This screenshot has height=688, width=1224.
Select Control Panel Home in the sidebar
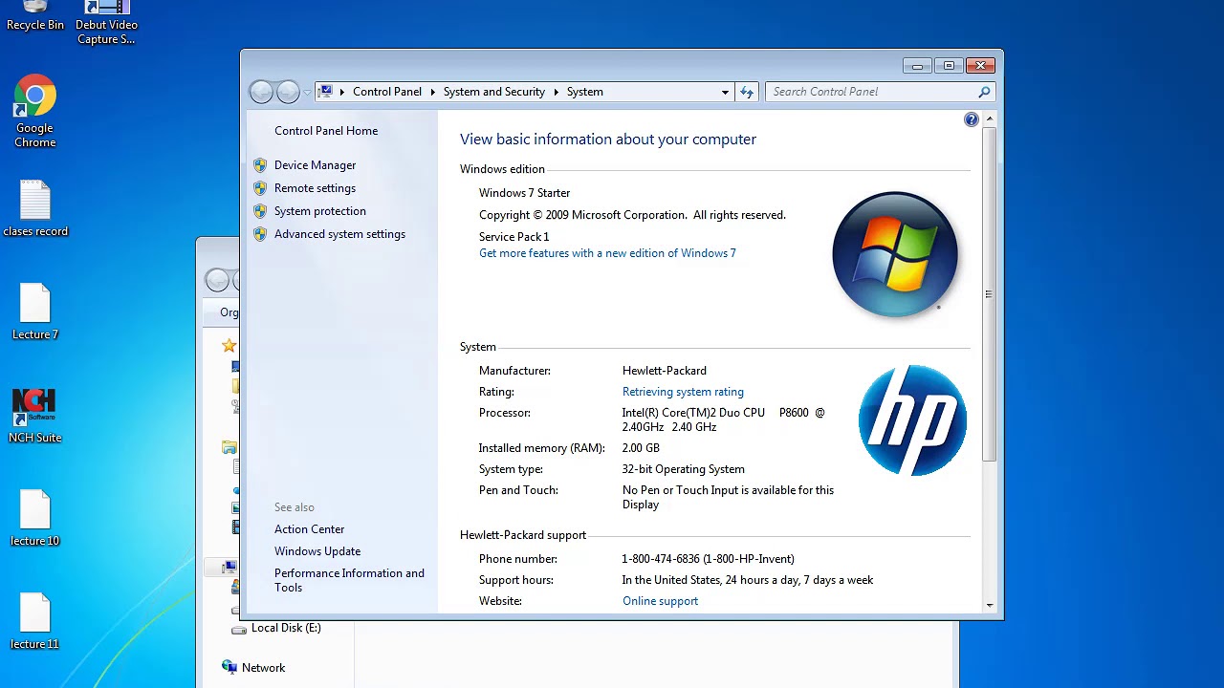pos(326,130)
